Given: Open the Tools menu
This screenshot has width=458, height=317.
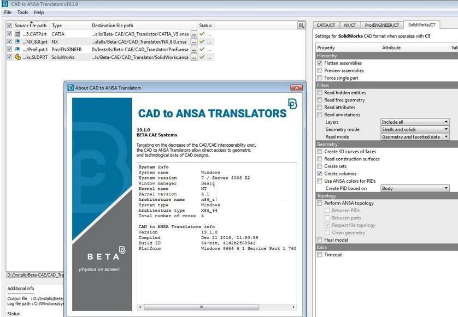Looking at the screenshot, I should click(22, 12).
